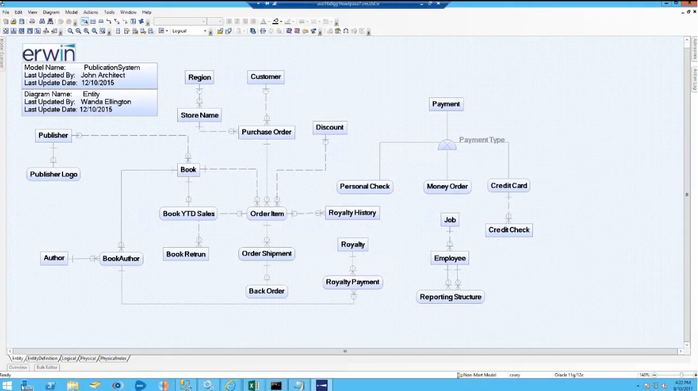The height and width of the screenshot is (391, 698).
Task: Select the Order Item entity
Action: point(267,213)
